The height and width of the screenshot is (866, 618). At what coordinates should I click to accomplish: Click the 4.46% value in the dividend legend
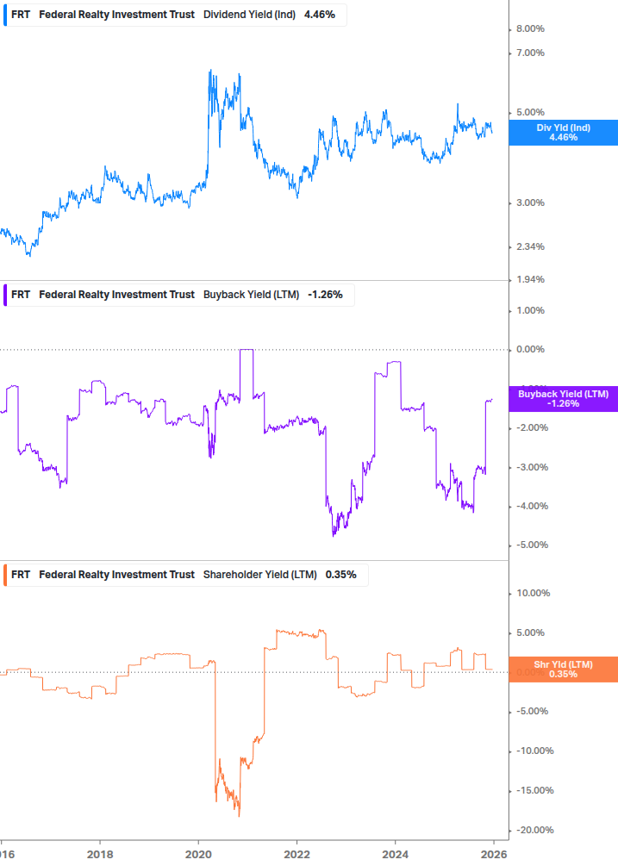click(x=320, y=15)
